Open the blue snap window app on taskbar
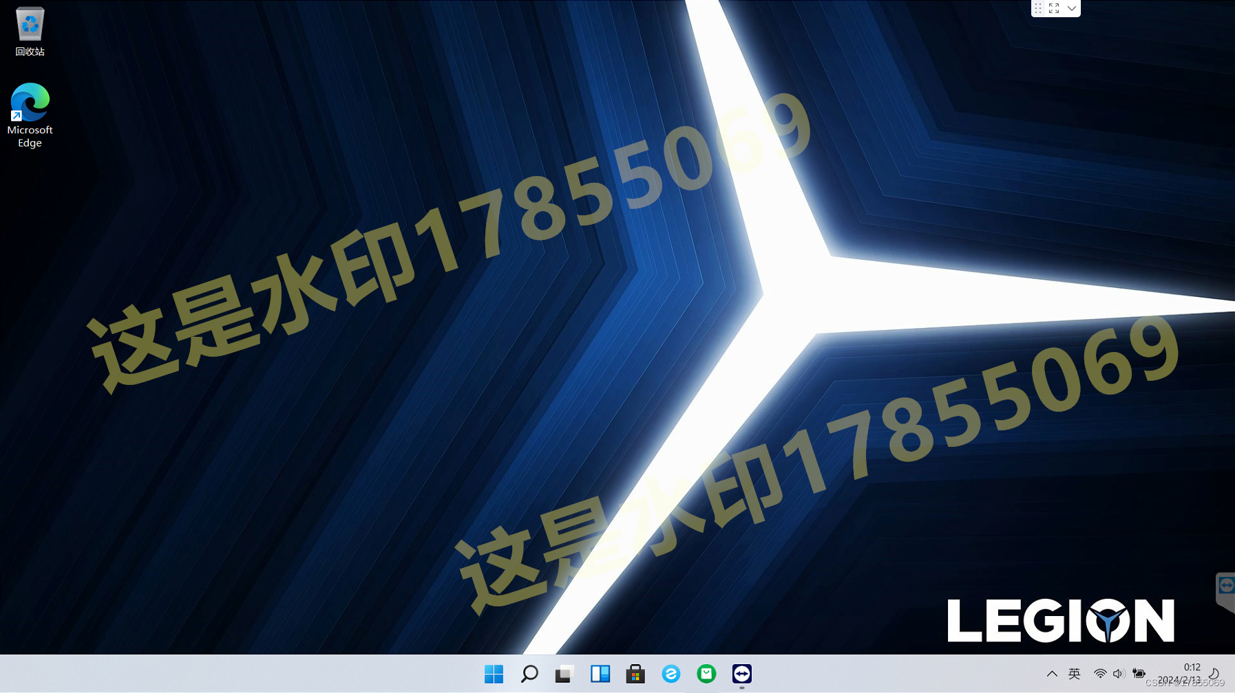Viewport: 1235px width, 693px height. (x=600, y=674)
